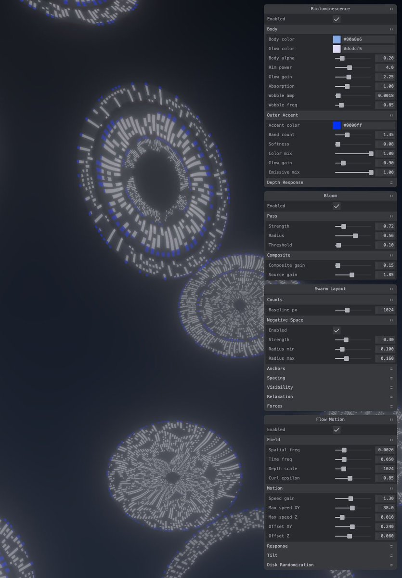Expand the Visibility folder
The width and height of the screenshot is (402, 578).
330,387
